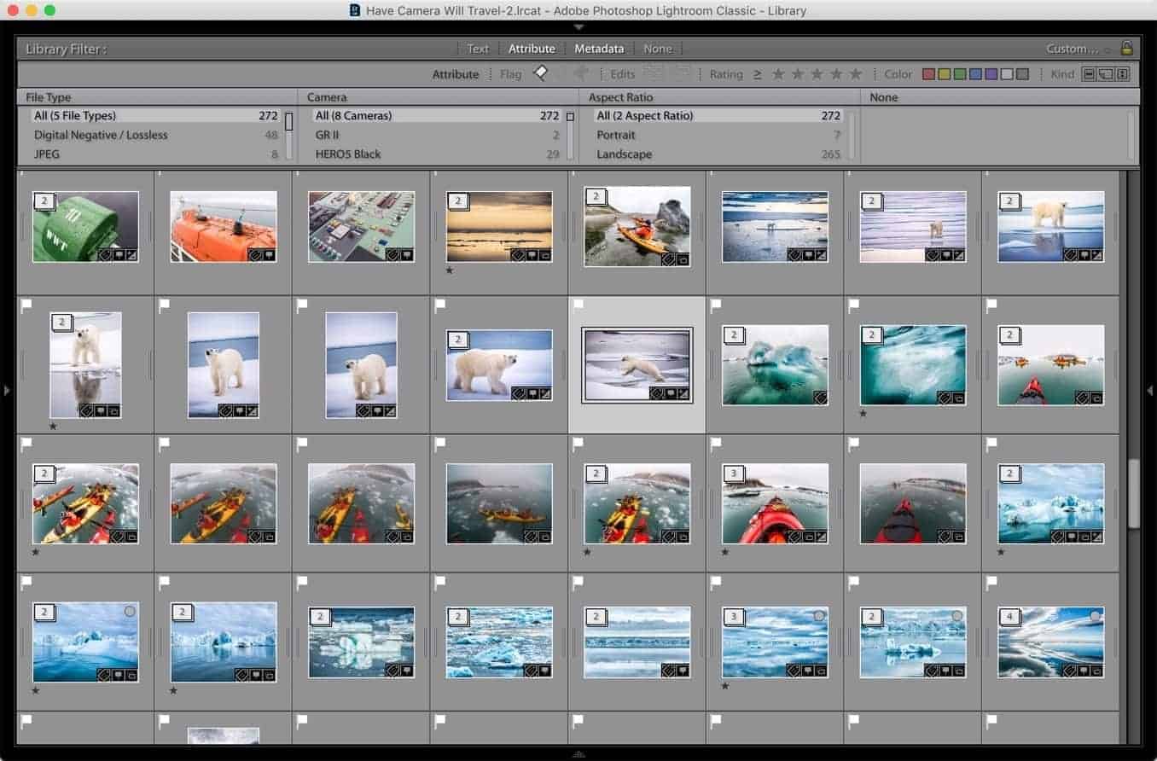Select the orange lifeboat thumbnail
This screenshot has height=761, width=1157.
coord(224,226)
